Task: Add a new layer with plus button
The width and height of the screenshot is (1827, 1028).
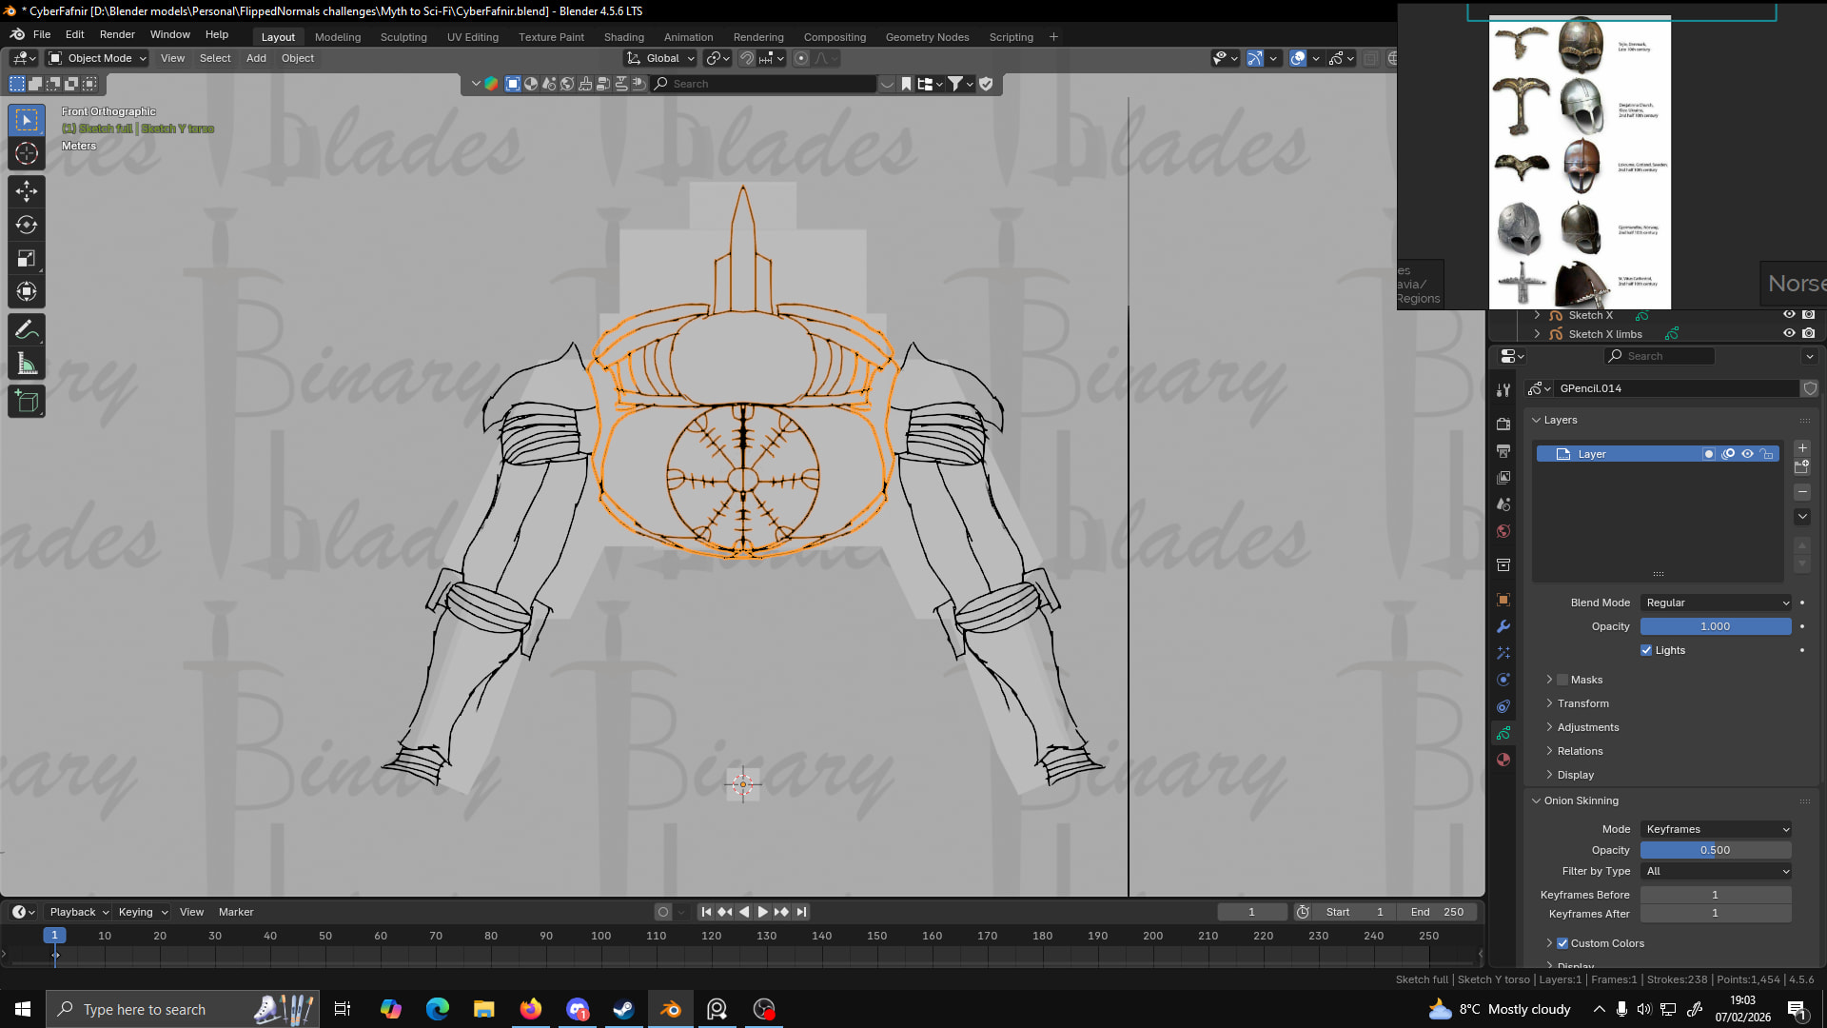Action: [1802, 447]
